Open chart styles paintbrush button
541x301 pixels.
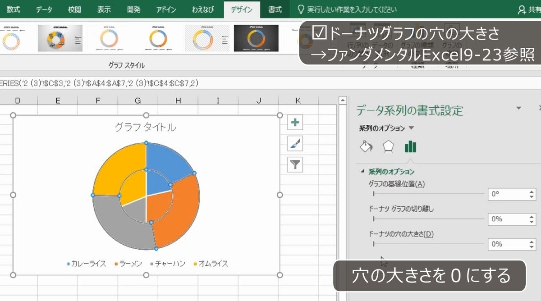pyautogui.click(x=295, y=143)
